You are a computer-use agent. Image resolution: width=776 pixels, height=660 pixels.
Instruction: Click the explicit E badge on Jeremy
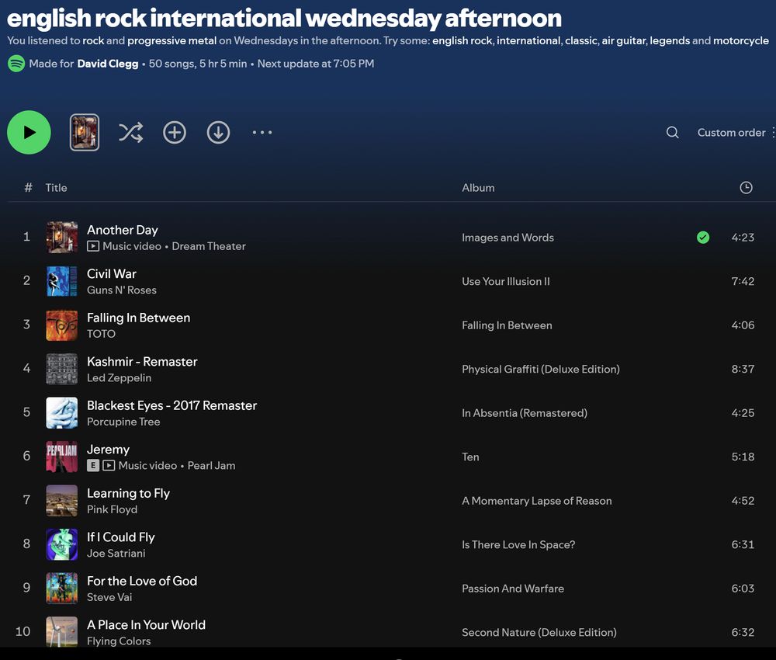93,465
